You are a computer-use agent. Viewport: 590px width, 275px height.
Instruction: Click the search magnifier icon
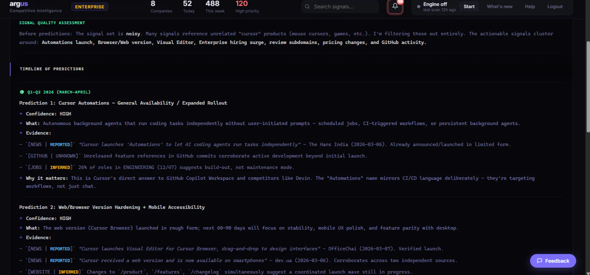307,6
